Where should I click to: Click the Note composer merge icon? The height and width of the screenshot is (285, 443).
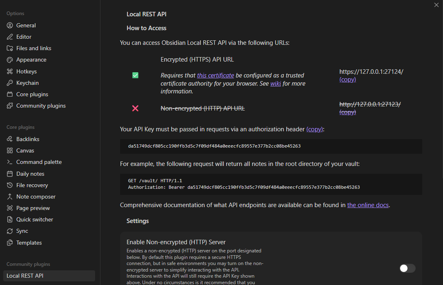(10, 197)
